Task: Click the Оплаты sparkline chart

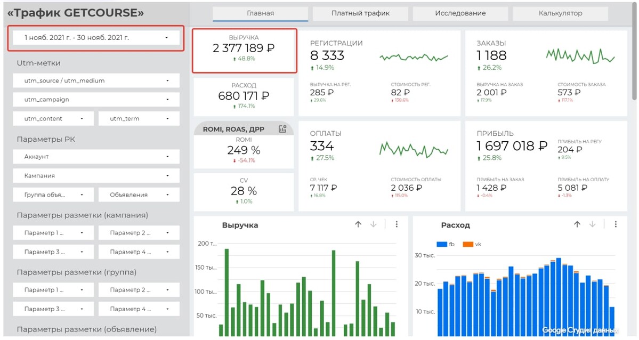Action: (x=414, y=150)
